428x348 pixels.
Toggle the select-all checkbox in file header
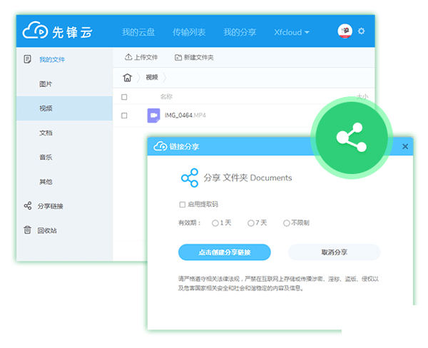(x=124, y=97)
